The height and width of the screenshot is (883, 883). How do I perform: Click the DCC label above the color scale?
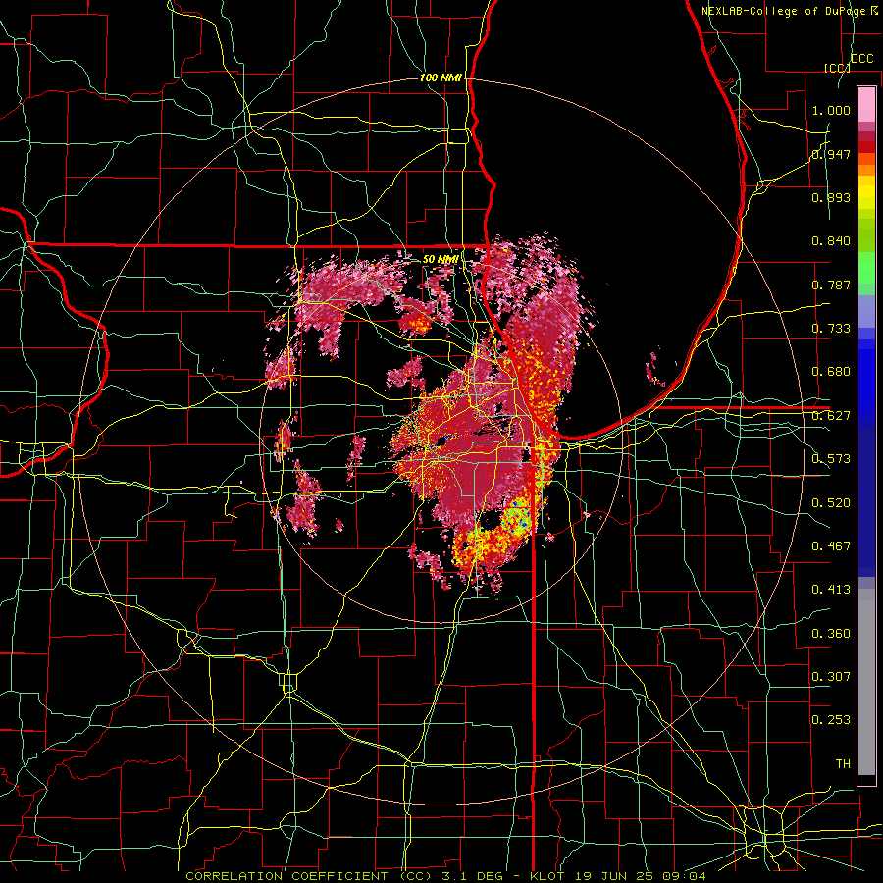861,59
